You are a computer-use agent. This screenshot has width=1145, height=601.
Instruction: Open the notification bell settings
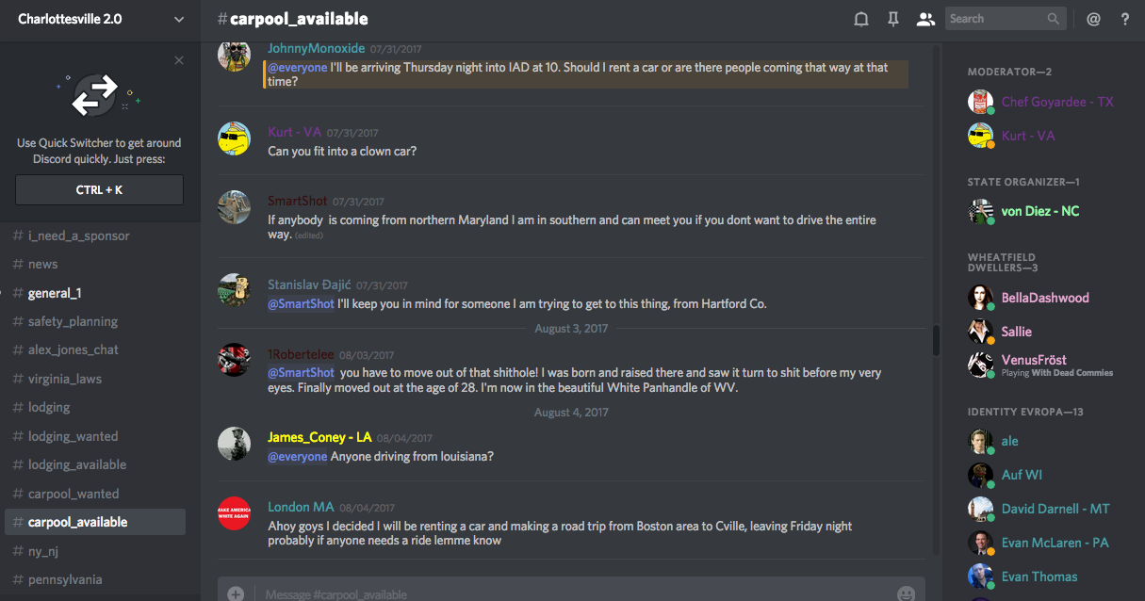pos(860,19)
